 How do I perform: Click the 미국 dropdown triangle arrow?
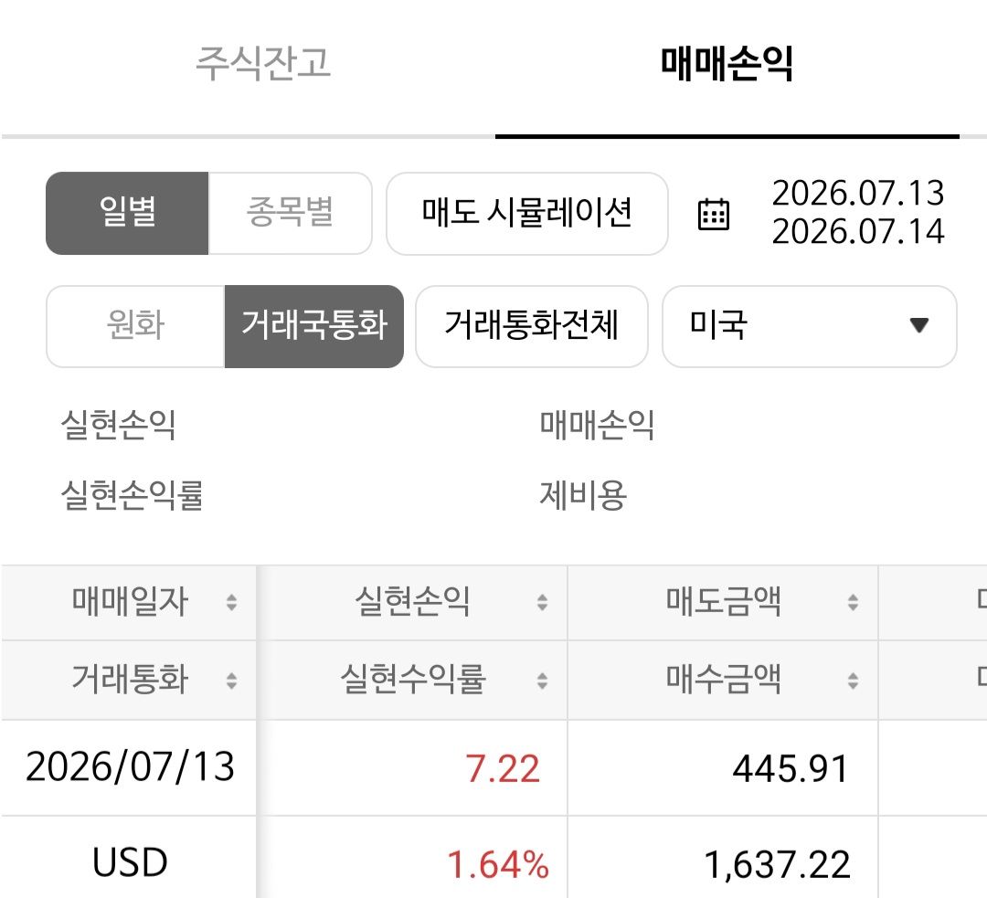click(919, 325)
